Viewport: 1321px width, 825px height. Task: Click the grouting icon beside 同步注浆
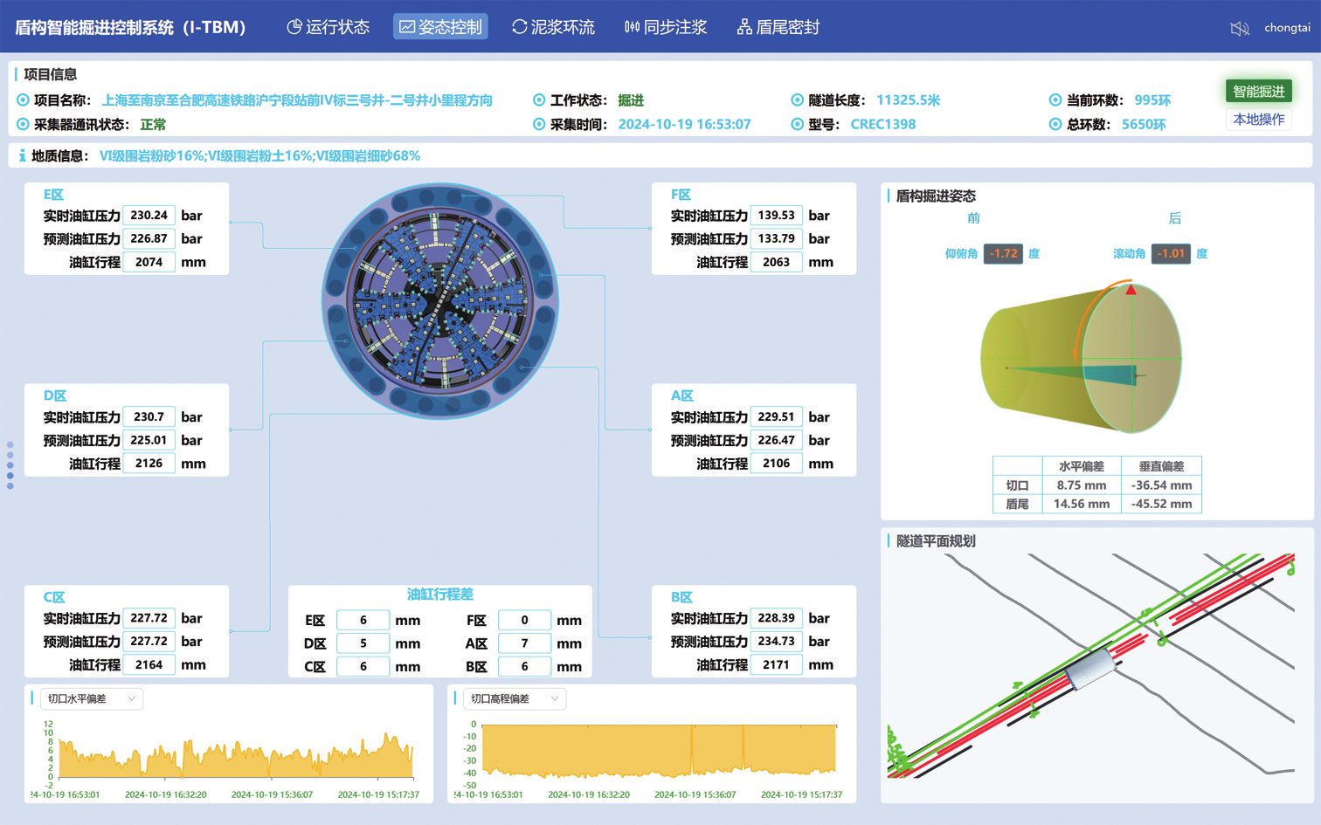[632, 27]
